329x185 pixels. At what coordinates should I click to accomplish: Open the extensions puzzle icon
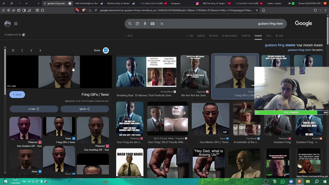pyautogui.click(x=42, y=10)
